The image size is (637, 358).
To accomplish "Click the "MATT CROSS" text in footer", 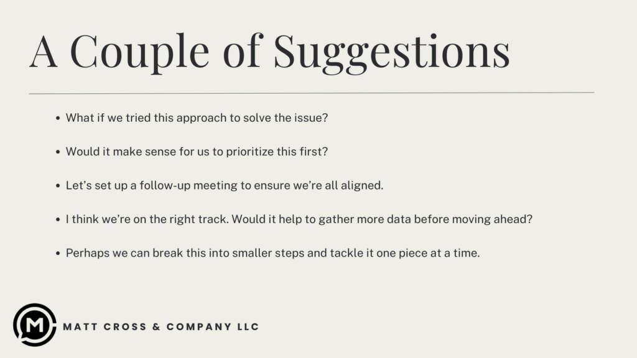I will pos(105,327).
